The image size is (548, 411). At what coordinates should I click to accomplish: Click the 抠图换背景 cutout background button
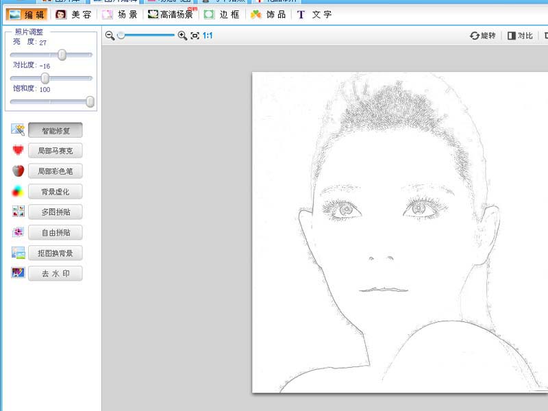tap(55, 253)
